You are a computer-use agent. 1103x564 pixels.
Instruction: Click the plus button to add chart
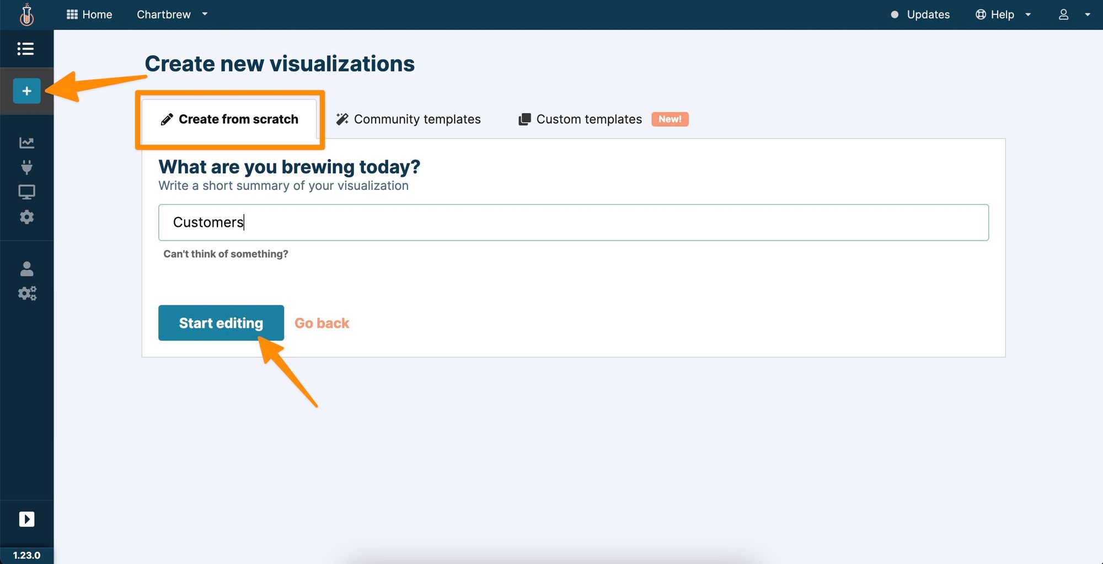tap(26, 91)
